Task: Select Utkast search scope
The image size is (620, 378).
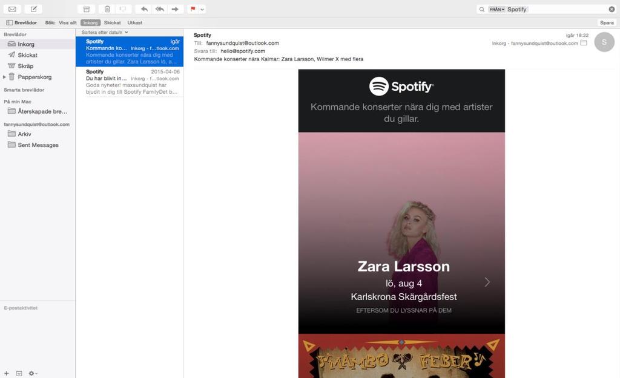Action: 135,22
